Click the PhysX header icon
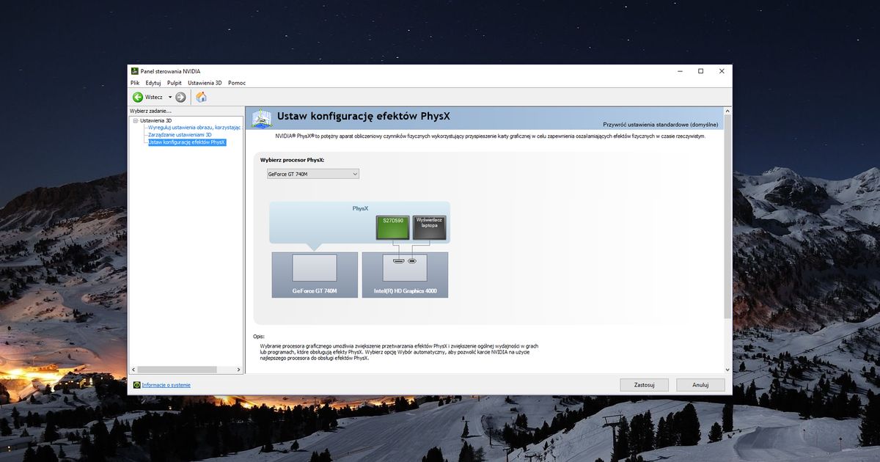This screenshot has height=462, width=880. coord(261,117)
